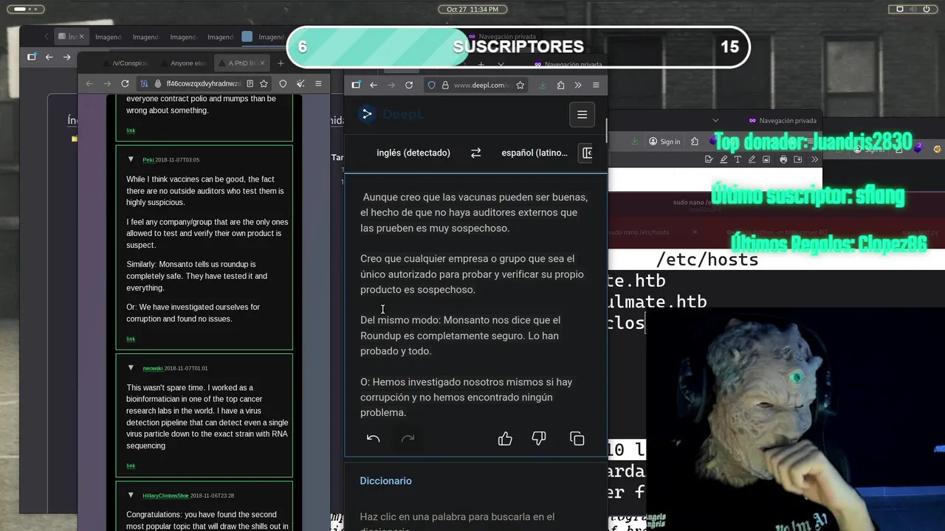Click the new identity broom icon
This screenshot has height=531, width=945.
(300, 84)
